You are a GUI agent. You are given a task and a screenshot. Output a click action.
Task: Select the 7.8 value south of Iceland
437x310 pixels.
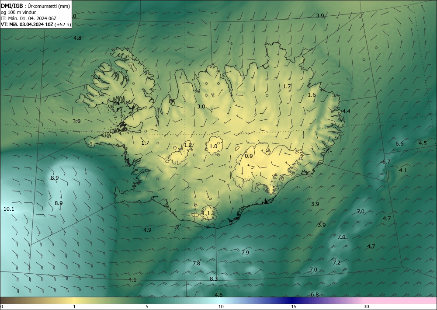(196, 264)
